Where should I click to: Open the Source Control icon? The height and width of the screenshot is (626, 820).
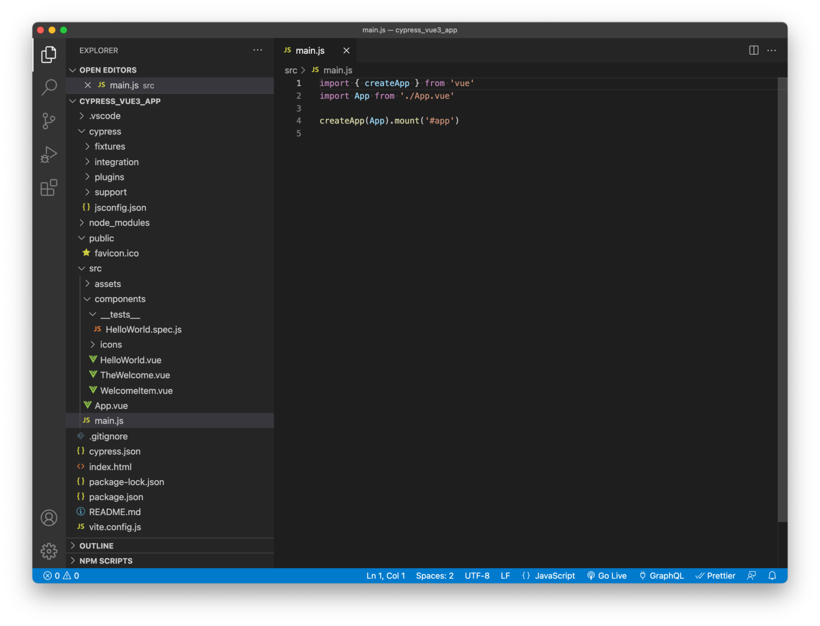pos(49,121)
